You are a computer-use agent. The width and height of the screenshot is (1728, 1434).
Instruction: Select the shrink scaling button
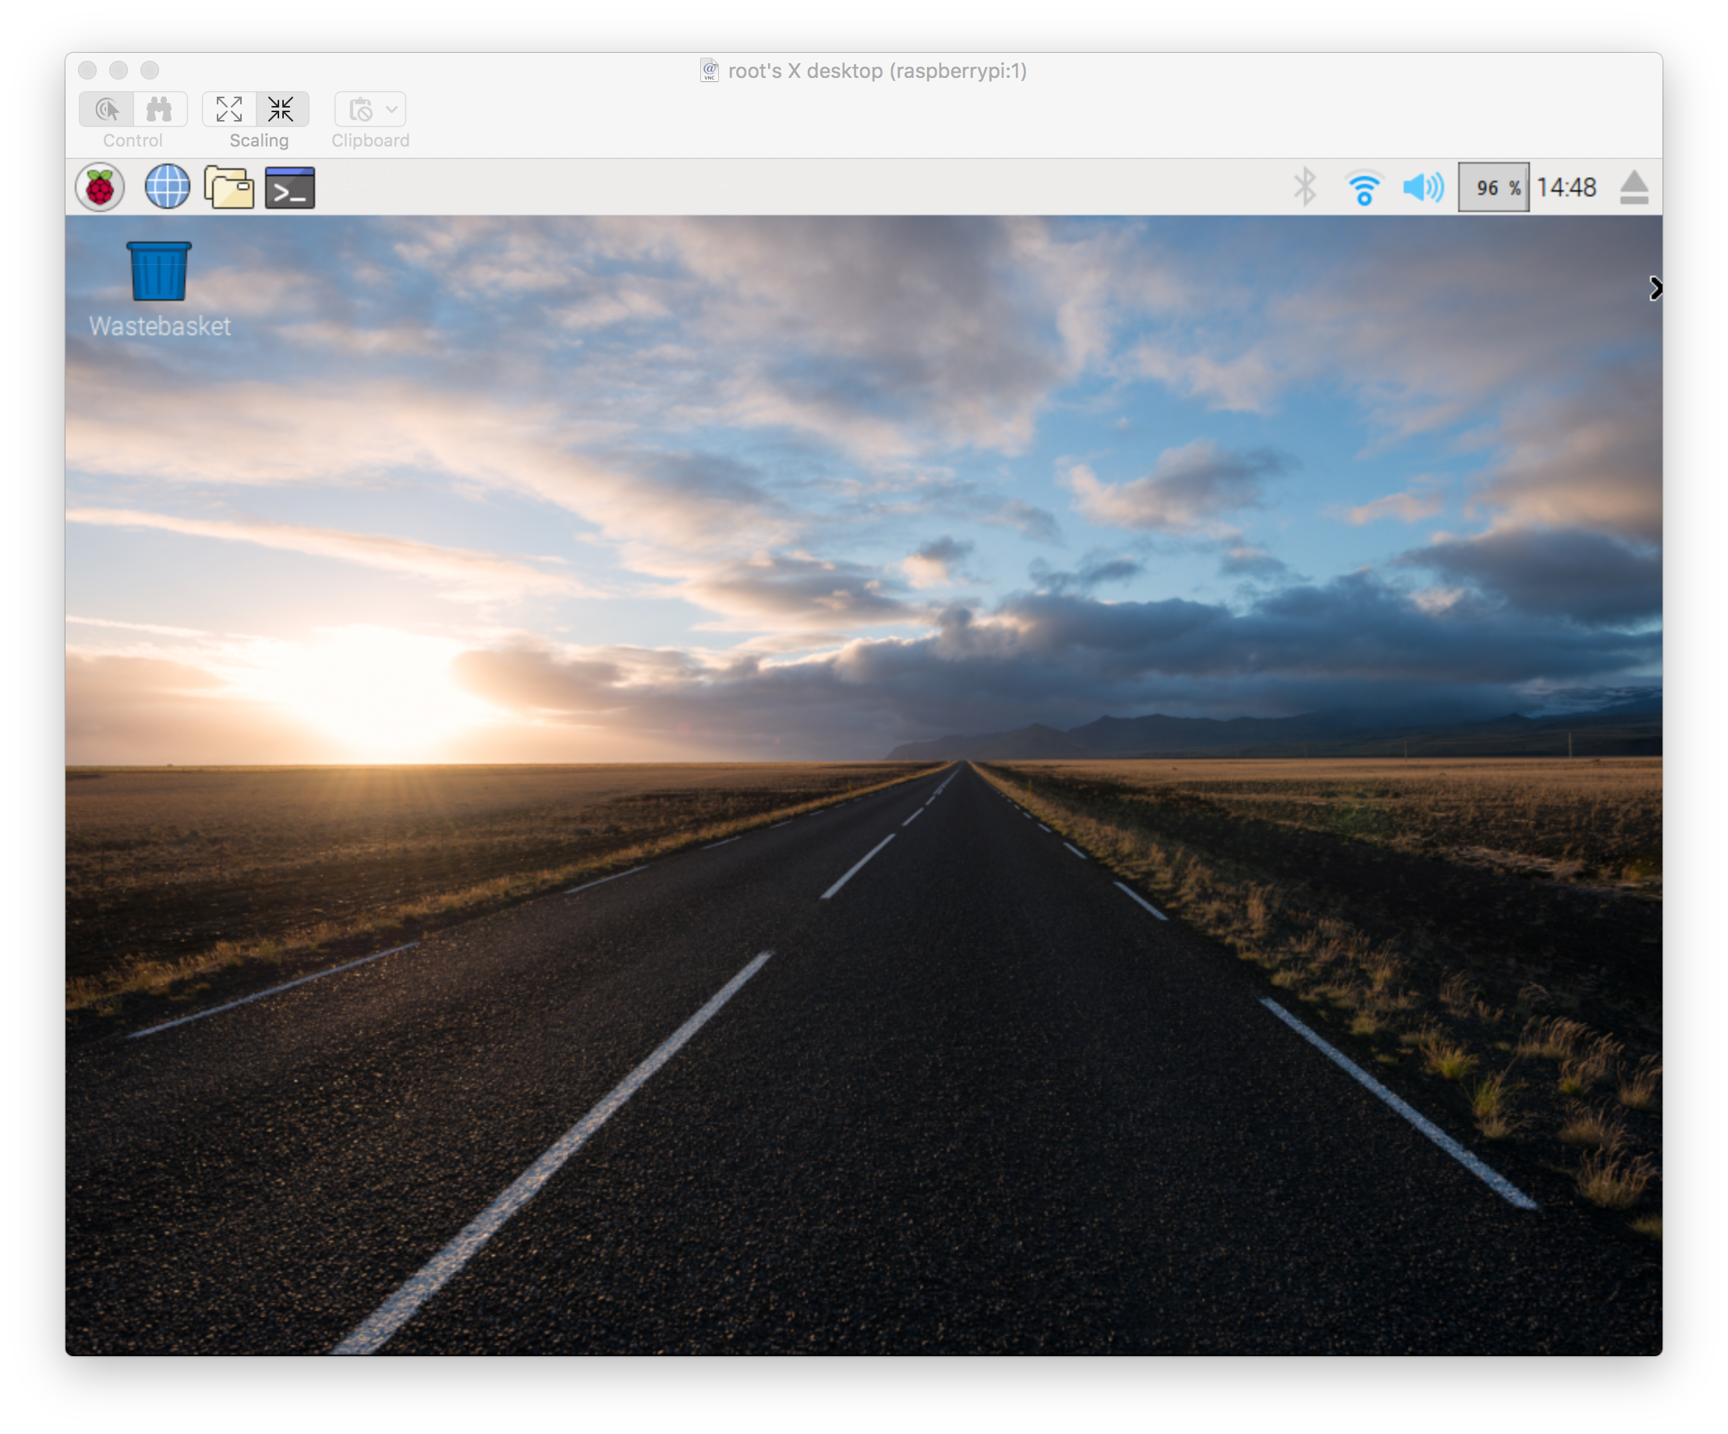pos(282,109)
